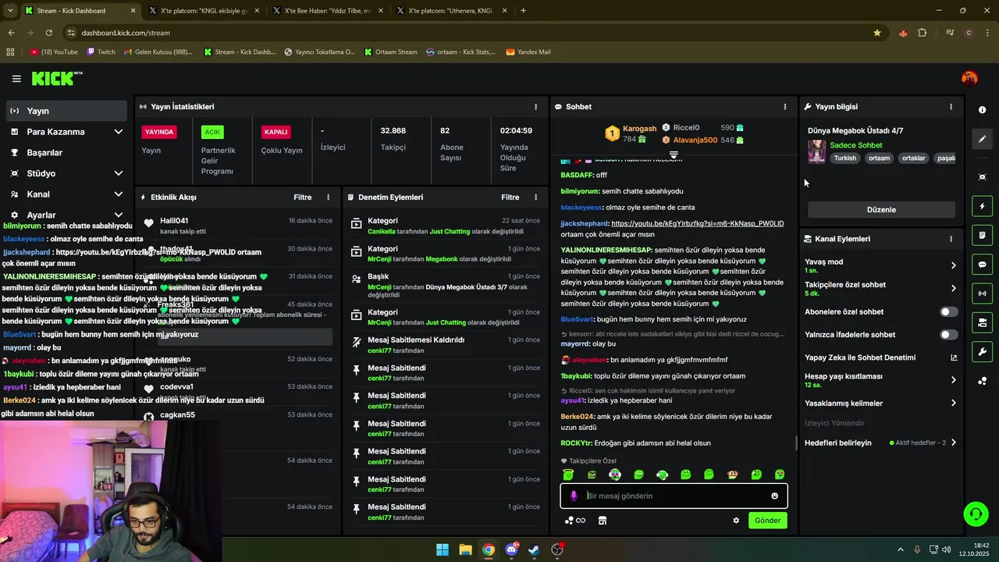This screenshot has width=999, height=562.
Task: Click the Turkish tag chip
Action: pyautogui.click(x=844, y=158)
